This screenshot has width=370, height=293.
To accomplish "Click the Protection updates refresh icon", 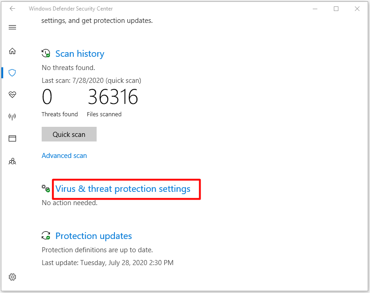I will click(x=46, y=235).
